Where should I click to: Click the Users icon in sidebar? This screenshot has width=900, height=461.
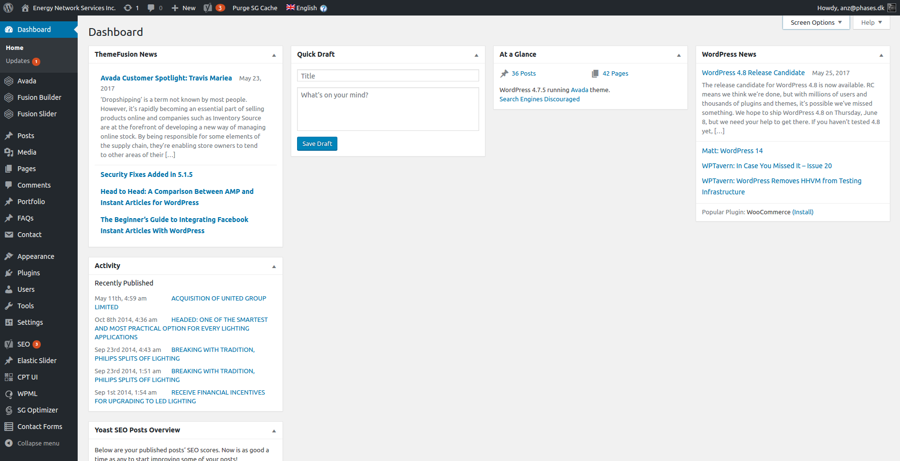point(9,289)
